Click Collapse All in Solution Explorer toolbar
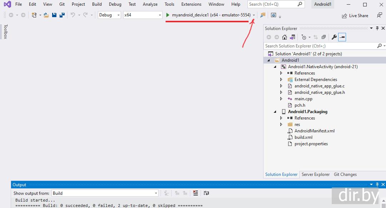Viewport: 386px width, 208px height. (324, 37)
